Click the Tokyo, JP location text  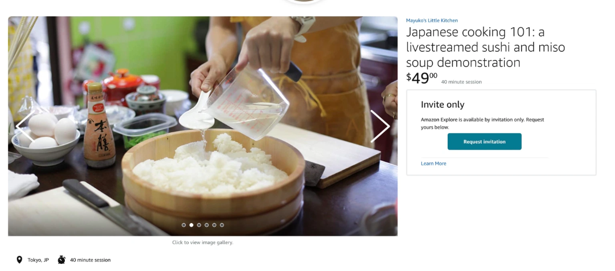38,260
